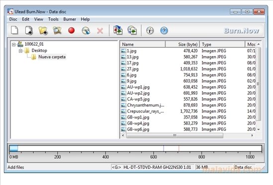Open the Tools menu
This screenshot has height=185, width=273.
click(x=53, y=19)
